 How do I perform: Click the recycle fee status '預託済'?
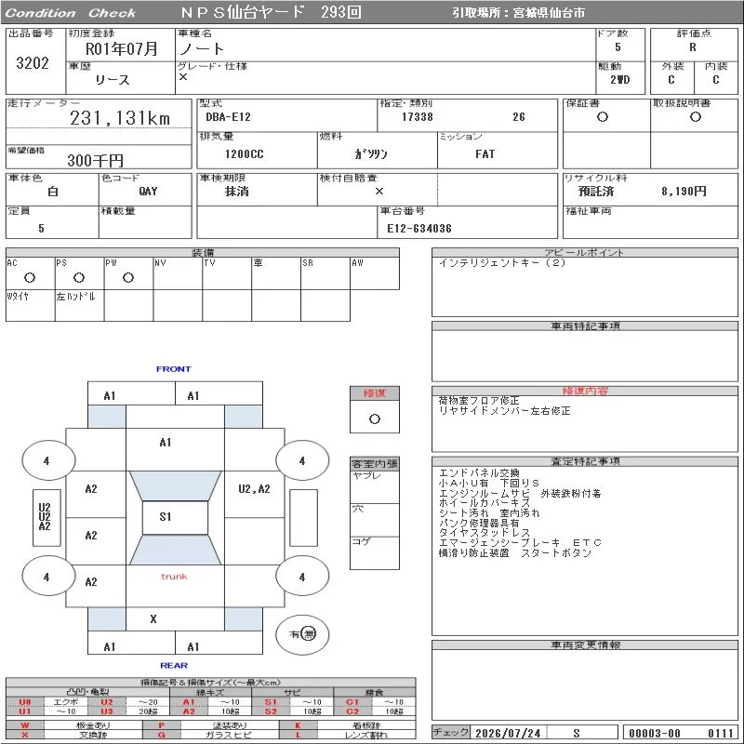pyautogui.click(x=595, y=192)
